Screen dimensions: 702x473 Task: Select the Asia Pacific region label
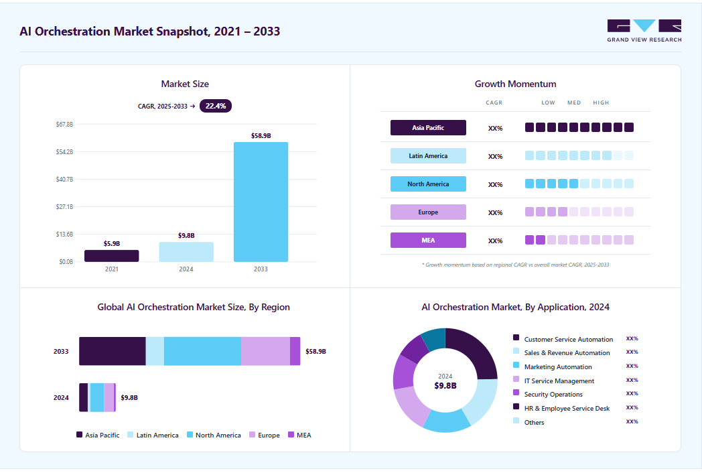428,128
